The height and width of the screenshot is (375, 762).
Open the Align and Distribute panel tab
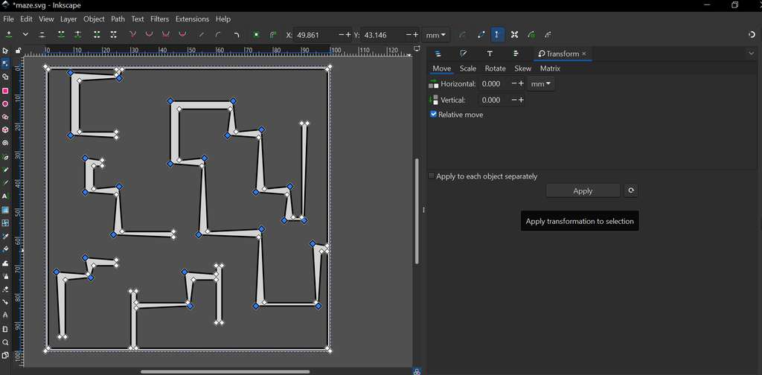[x=516, y=54]
